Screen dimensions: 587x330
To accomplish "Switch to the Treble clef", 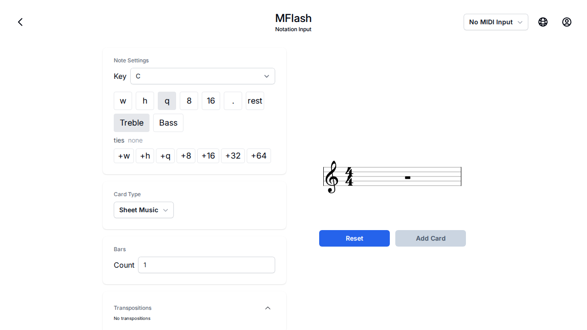I will 132,123.
